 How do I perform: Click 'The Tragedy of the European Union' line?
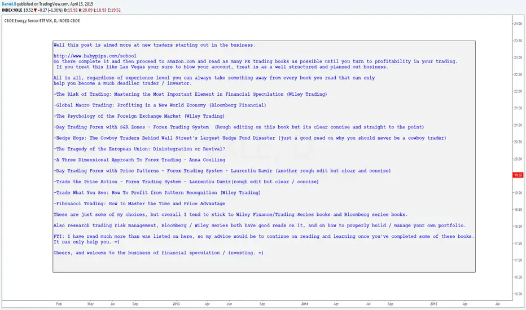(139, 149)
